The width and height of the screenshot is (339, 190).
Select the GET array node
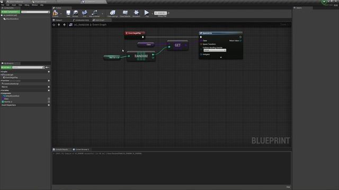[177, 45]
